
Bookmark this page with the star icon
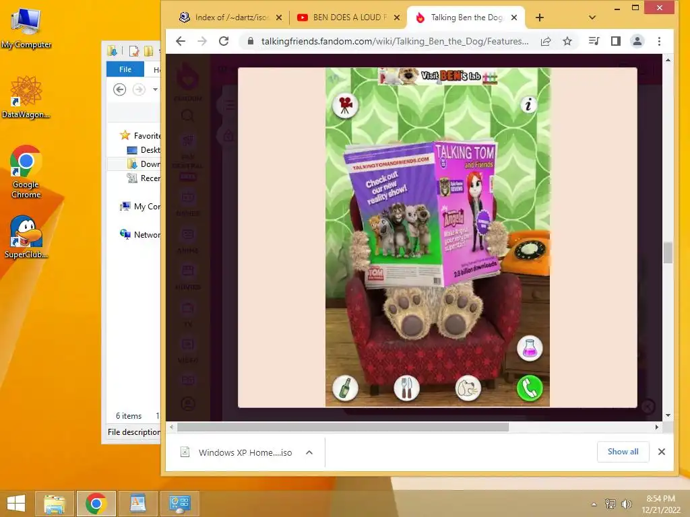pyautogui.click(x=567, y=41)
